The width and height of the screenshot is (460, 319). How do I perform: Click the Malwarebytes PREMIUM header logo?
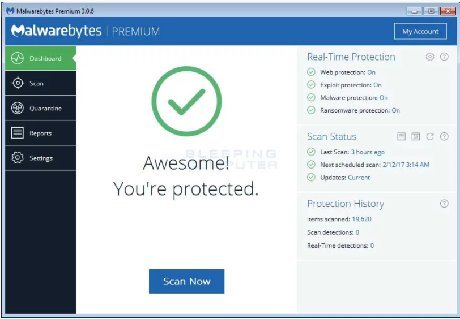point(86,31)
